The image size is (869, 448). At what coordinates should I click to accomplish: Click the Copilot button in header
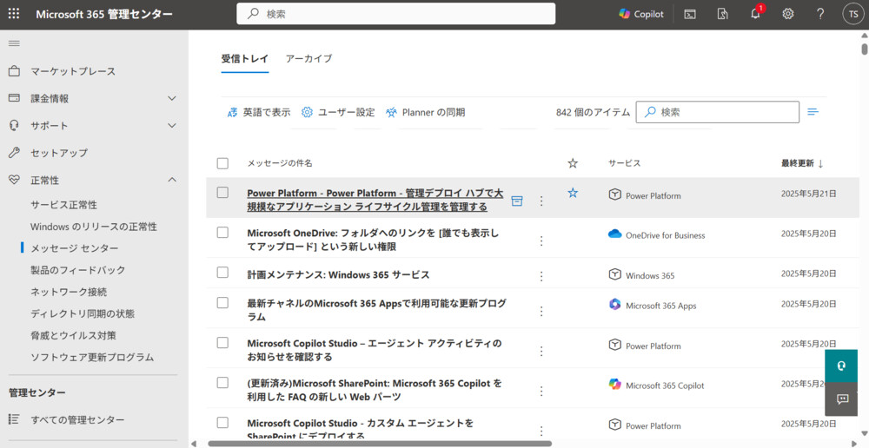click(x=641, y=14)
